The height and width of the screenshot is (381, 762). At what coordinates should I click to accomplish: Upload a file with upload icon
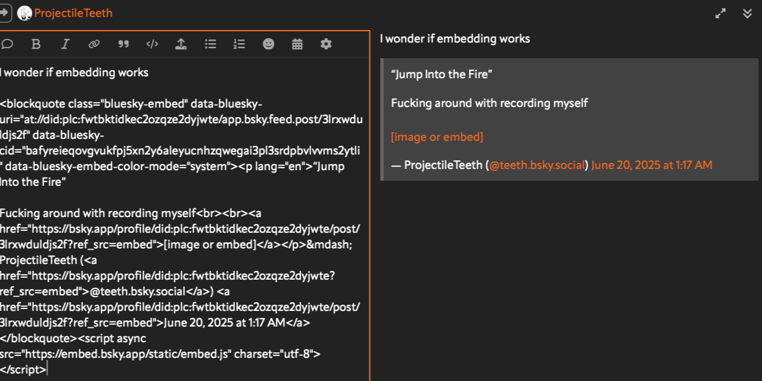181,44
